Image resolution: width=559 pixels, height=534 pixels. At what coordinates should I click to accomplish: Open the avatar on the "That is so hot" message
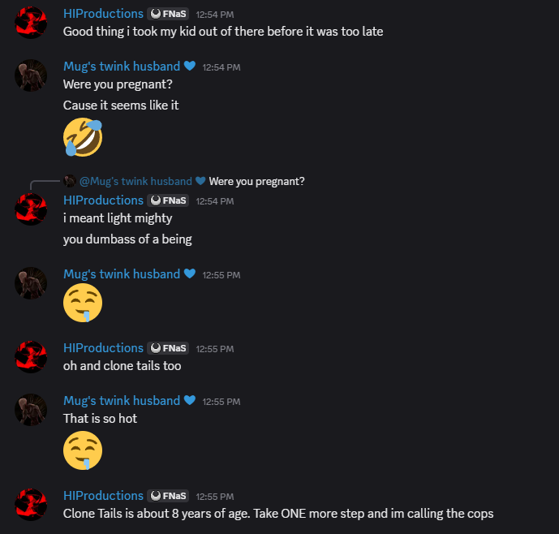pyautogui.click(x=31, y=410)
